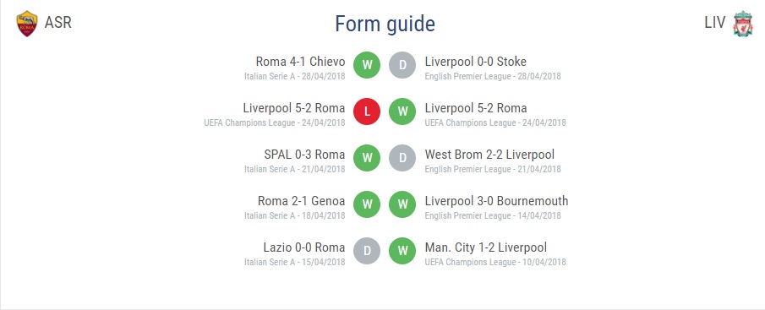
Task: Select the ASR team label
Action: [58, 23]
